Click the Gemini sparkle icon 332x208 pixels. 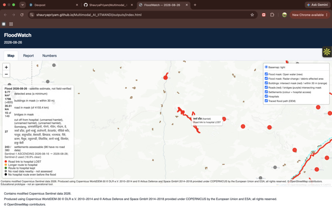pyautogui.click(x=309, y=5)
